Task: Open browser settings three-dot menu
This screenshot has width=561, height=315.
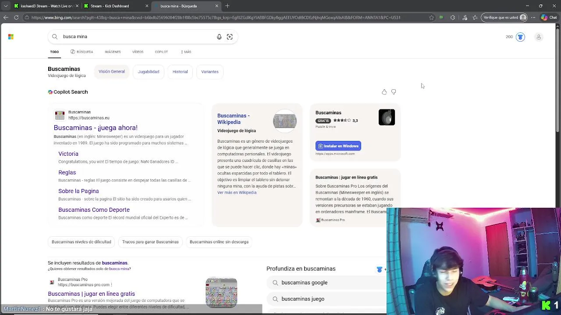Action: point(533,17)
